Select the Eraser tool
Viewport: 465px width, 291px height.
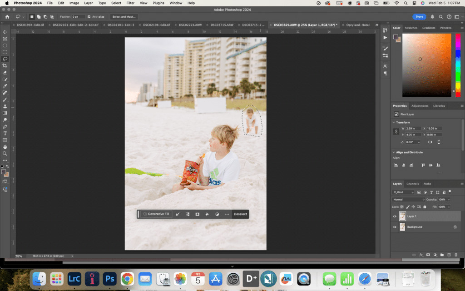point(5,72)
